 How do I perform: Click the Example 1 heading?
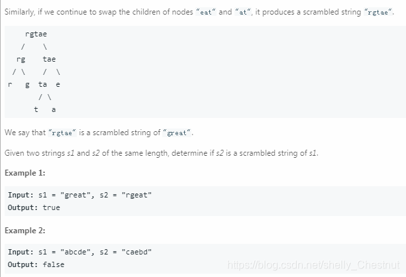pyautogui.click(x=25, y=173)
